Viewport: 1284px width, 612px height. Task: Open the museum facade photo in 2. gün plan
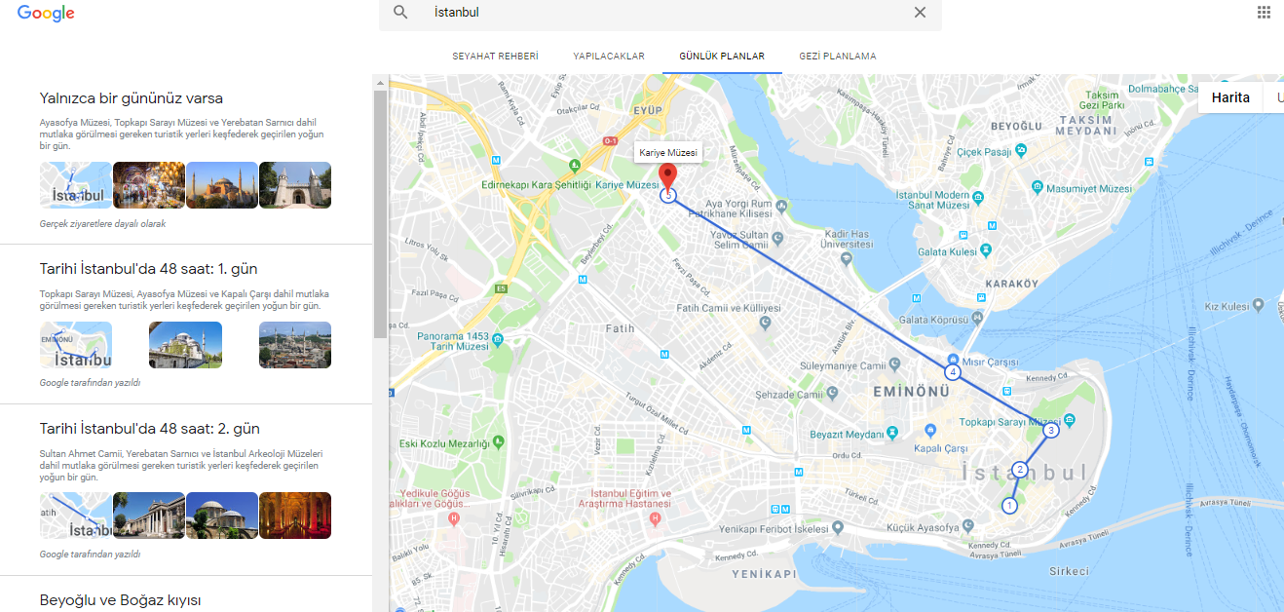pos(149,516)
